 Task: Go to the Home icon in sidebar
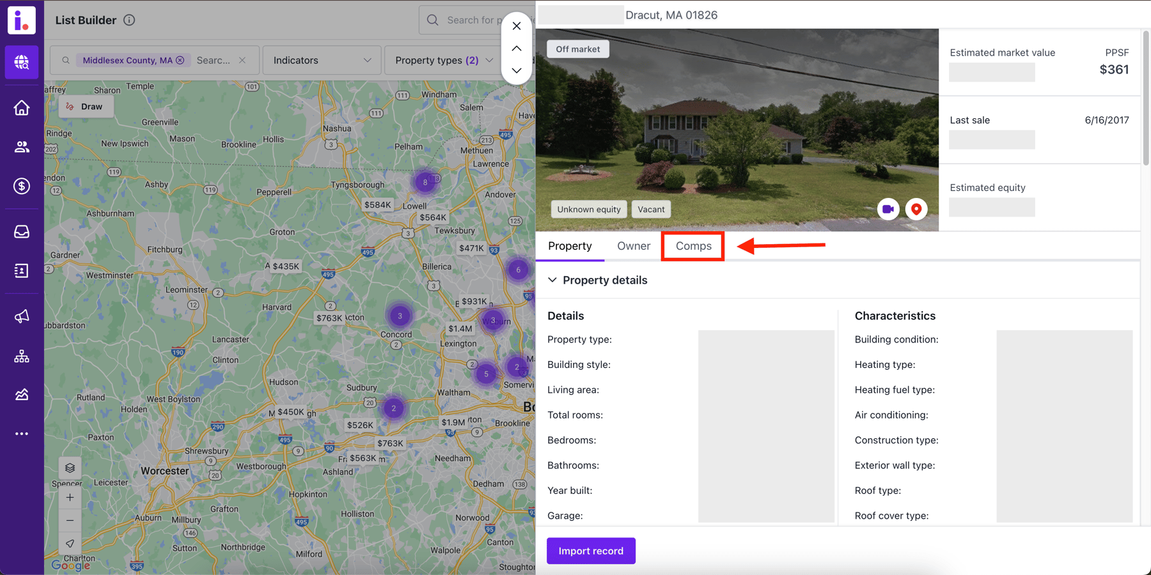pyautogui.click(x=22, y=108)
